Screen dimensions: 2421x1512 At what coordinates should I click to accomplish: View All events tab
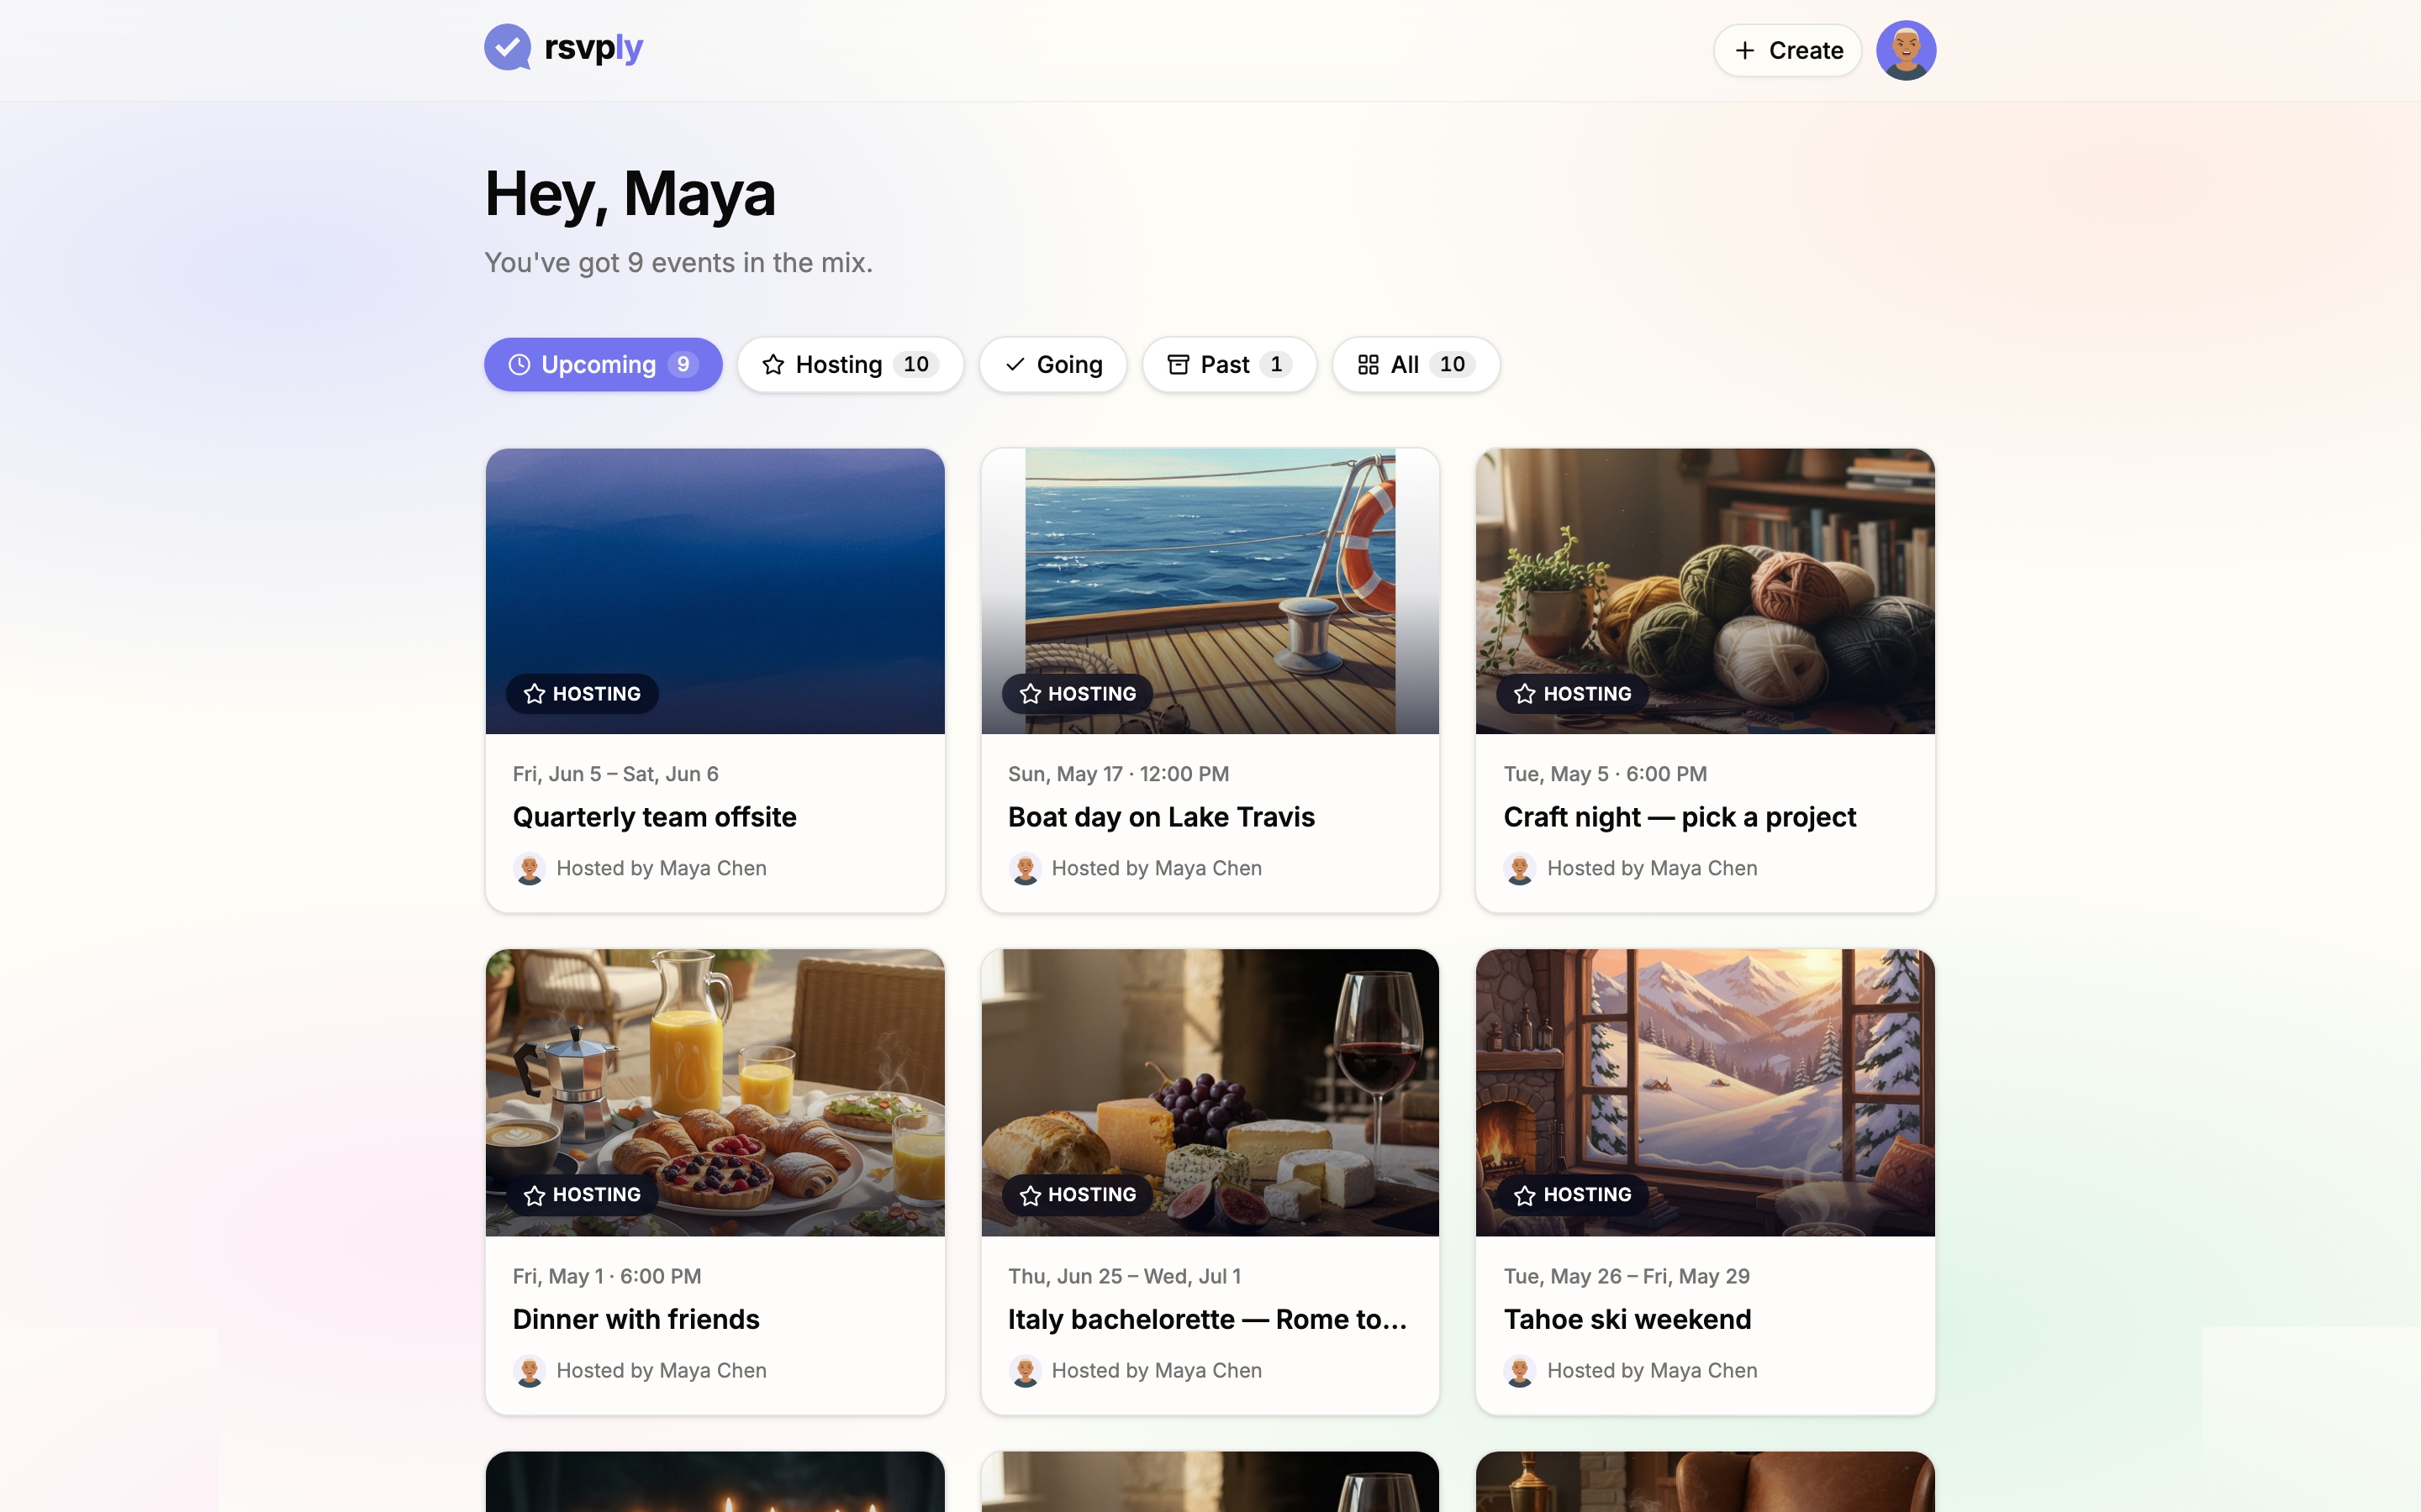[x=1415, y=364]
